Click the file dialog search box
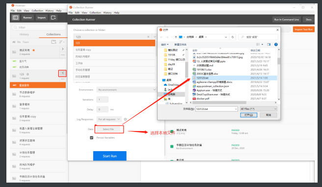 pyautogui.click(x=258, y=37)
